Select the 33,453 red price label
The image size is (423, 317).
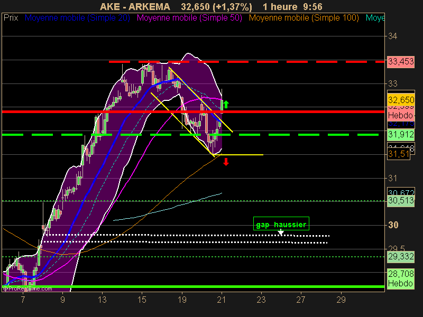401,62
